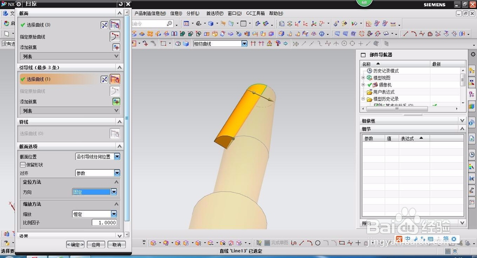Click the circle sketch icon in bottom toolbar

(x=318, y=243)
